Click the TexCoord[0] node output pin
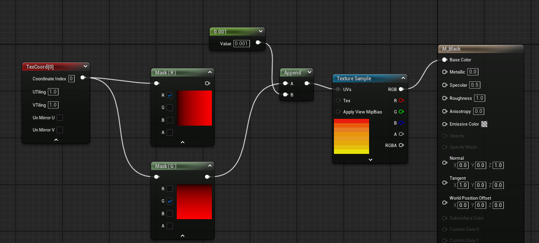The width and height of the screenshot is (539, 243). tap(83, 77)
